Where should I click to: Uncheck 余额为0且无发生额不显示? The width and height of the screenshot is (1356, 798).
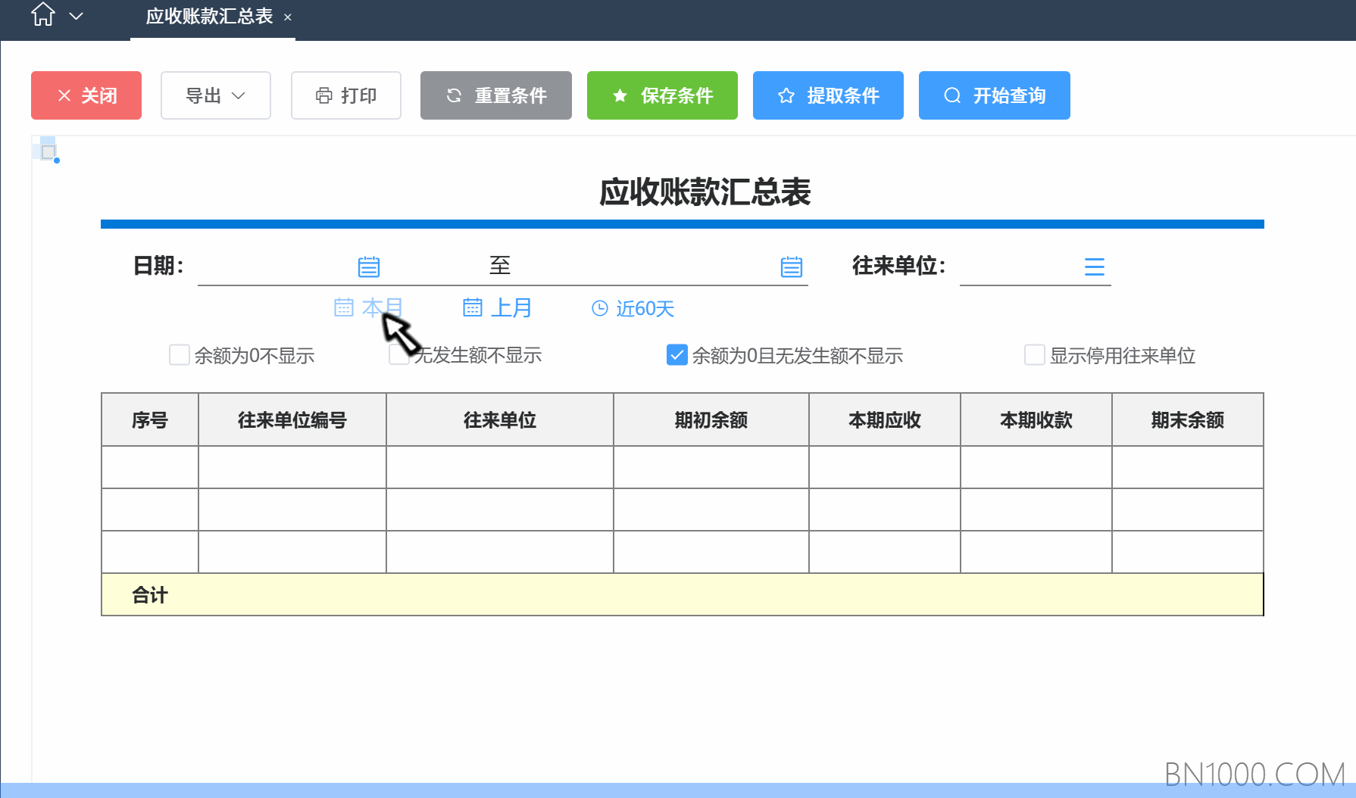tap(677, 355)
